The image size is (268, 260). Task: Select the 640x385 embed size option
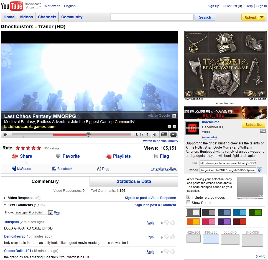pyautogui.click(x=252, y=240)
